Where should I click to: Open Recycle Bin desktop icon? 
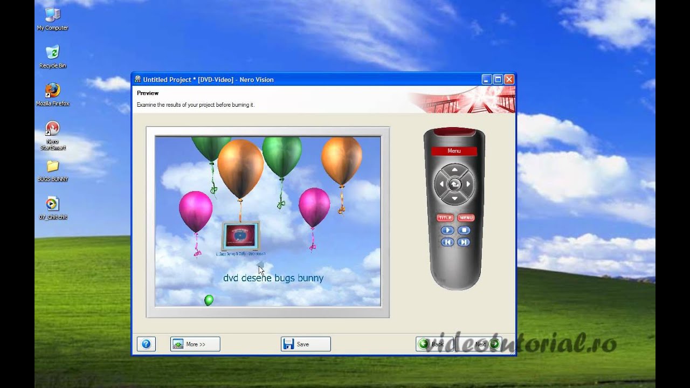[x=52, y=57]
